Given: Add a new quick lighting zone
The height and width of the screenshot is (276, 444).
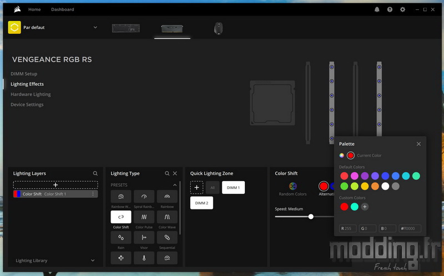Looking at the screenshot, I should click(196, 187).
